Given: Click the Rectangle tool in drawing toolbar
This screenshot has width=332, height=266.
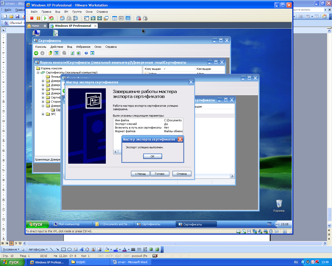Looking at the screenshot, I should coord(63,249).
